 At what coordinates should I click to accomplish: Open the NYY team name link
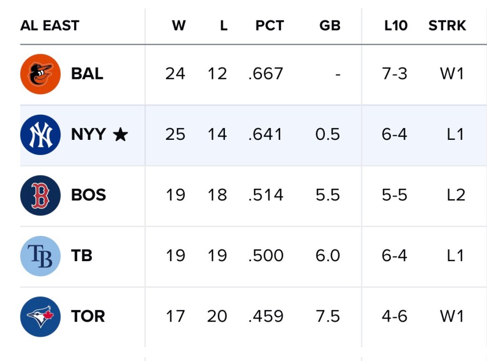coord(88,135)
